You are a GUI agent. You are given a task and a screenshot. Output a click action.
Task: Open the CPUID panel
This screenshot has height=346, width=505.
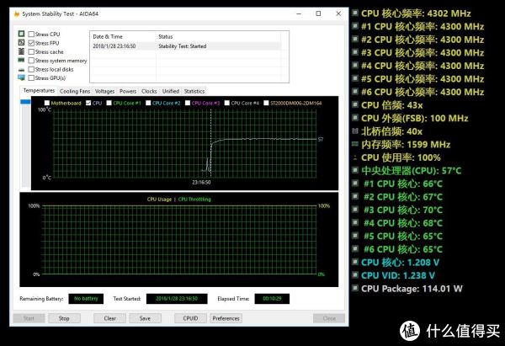click(x=190, y=318)
